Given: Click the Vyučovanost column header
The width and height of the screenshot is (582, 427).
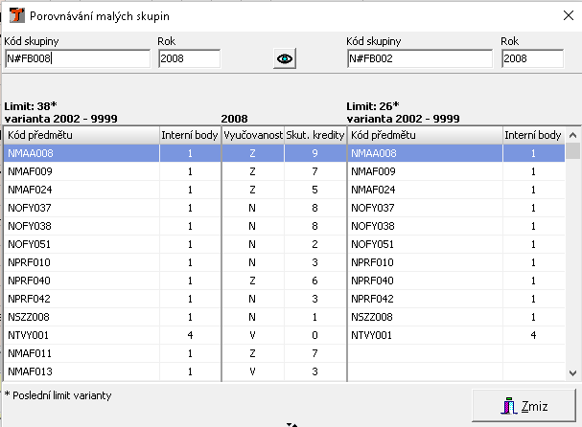Looking at the screenshot, I should click(252, 135).
